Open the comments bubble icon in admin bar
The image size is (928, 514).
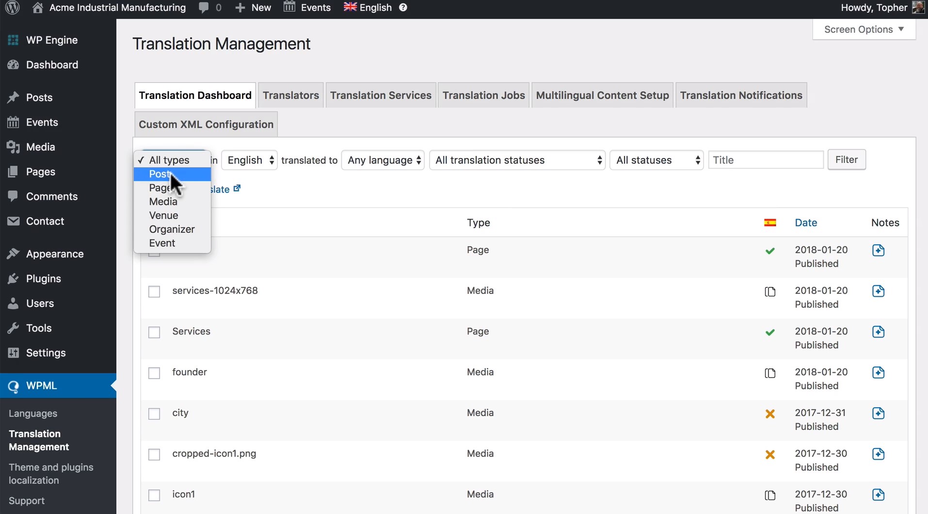tap(204, 8)
